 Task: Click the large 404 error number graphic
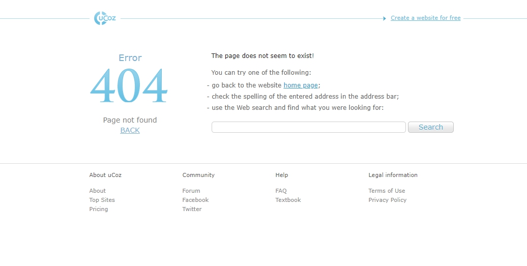coord(129,86)
